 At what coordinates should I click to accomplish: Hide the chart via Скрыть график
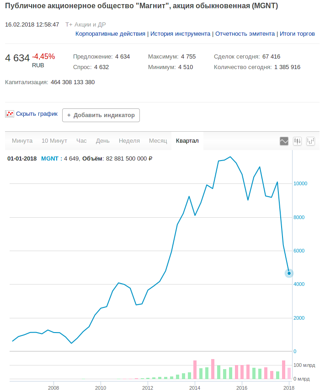37,114
